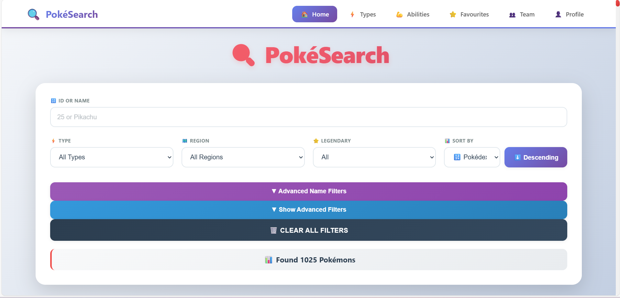Expand the Show Advanced Filters panel
Viewport: 620px width, 298px height.
point(309,209)
